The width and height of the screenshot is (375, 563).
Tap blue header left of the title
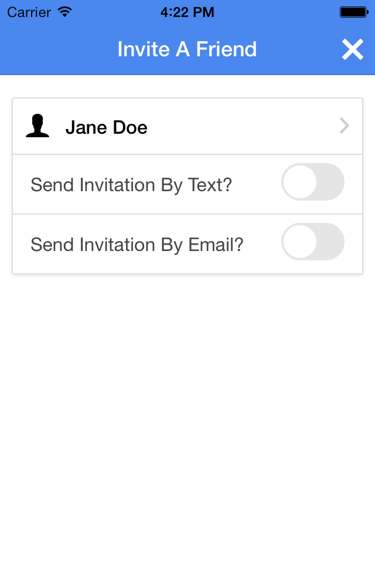(x=57, y=49)
